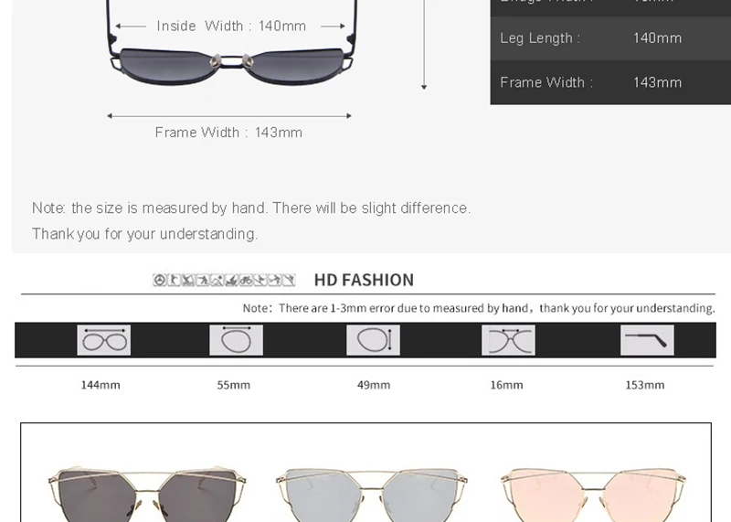Click the 144mm measurement value

point(101,385)
